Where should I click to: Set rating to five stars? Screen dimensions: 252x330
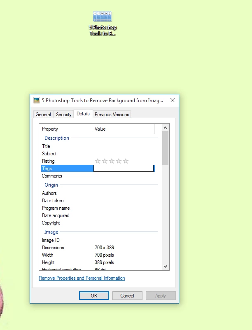[x=126, y=161]
